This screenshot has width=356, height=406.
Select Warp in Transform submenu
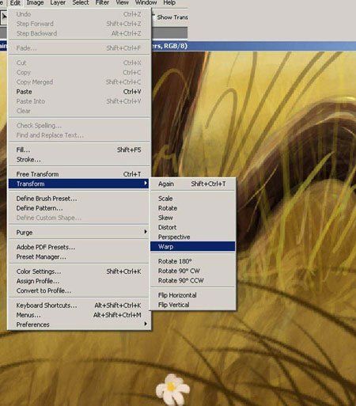pos(192,247)
